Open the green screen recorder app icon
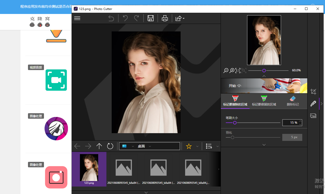The width and height of the screenshot is (325, 194). click(56, 80)
